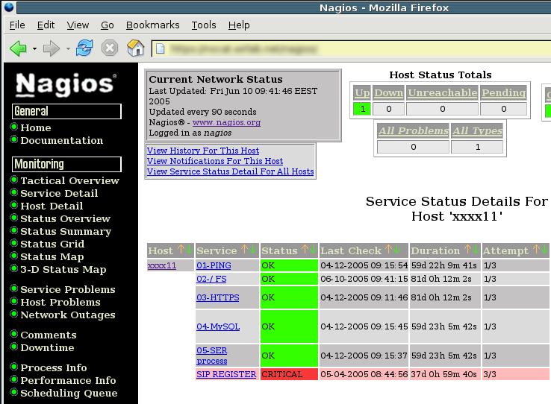Click View Notifications For This Host

(215, 161)
